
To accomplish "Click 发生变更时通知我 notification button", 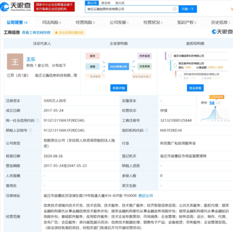I will pos(69,33).
